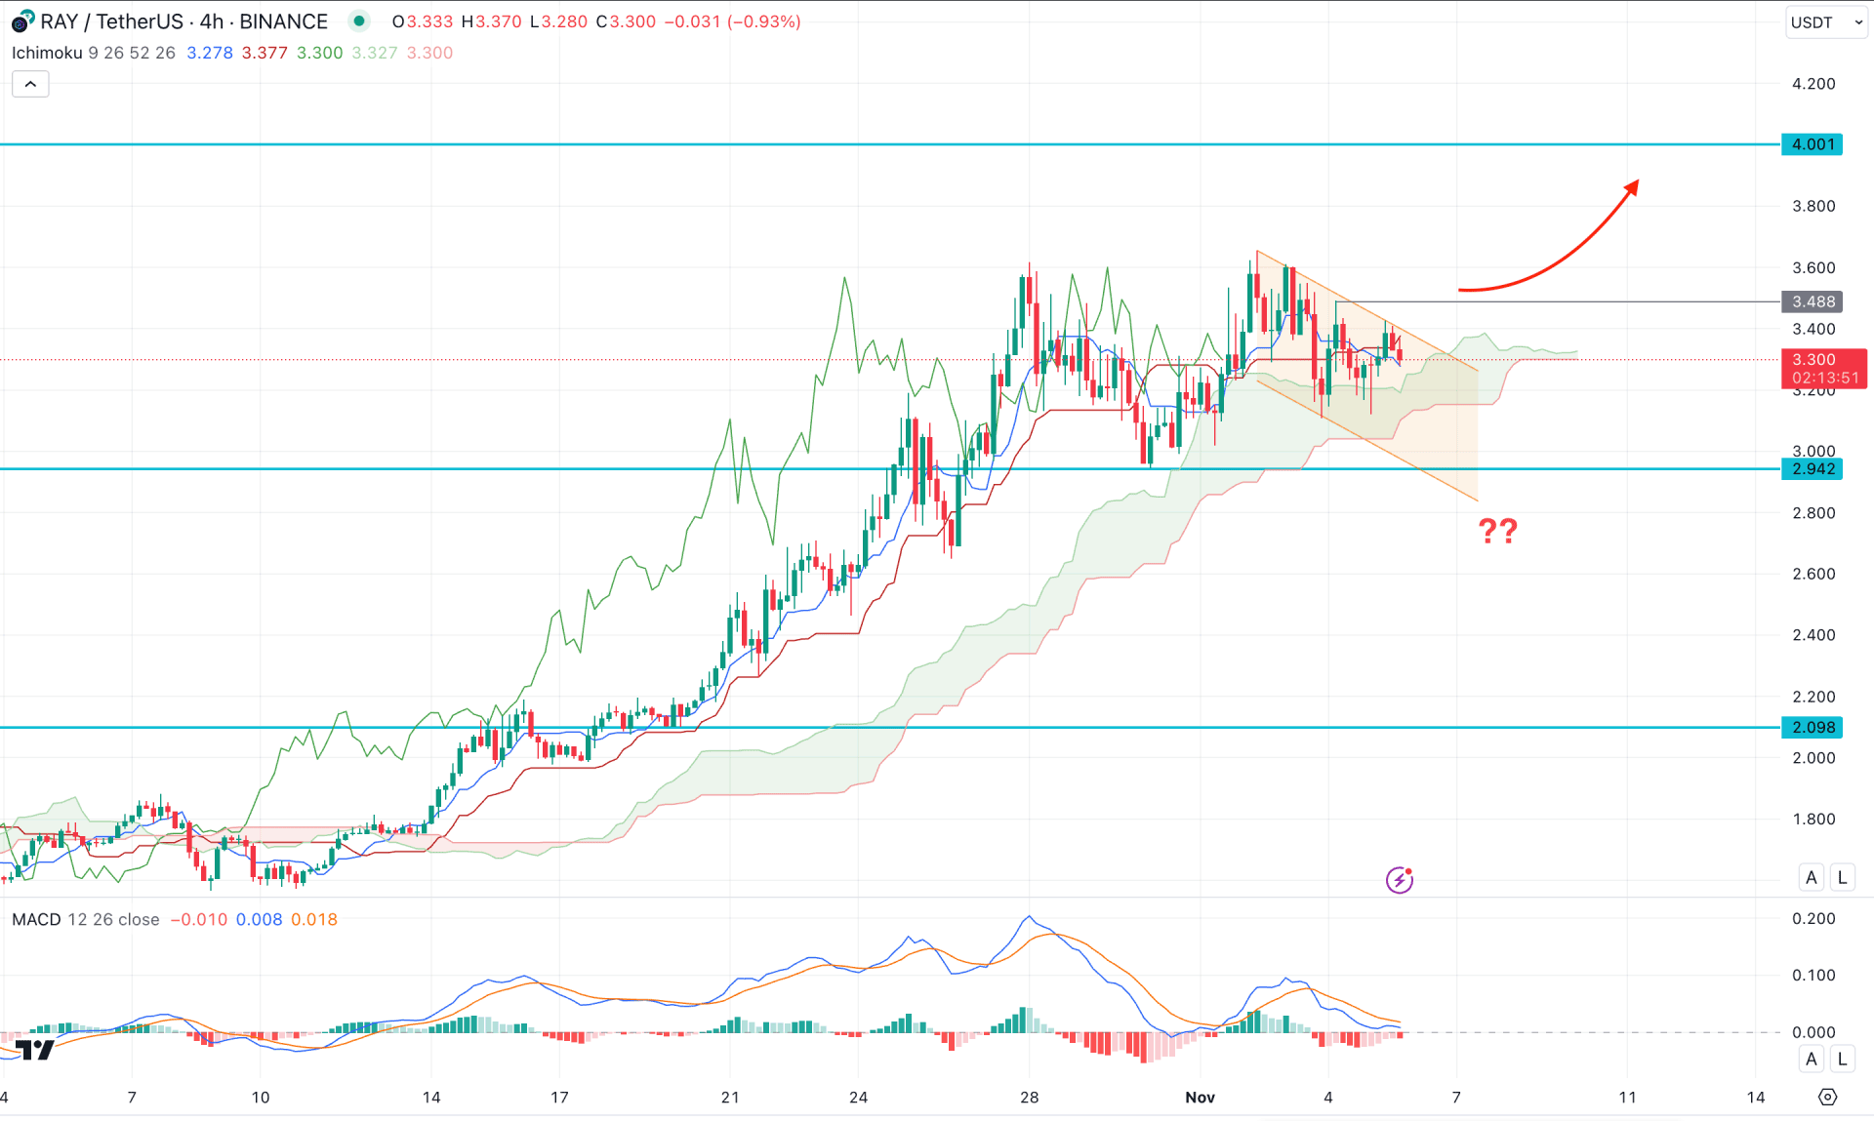Click the TradingView logo
This screenshot has height=1121, width=1874.
coord(35,1051)
